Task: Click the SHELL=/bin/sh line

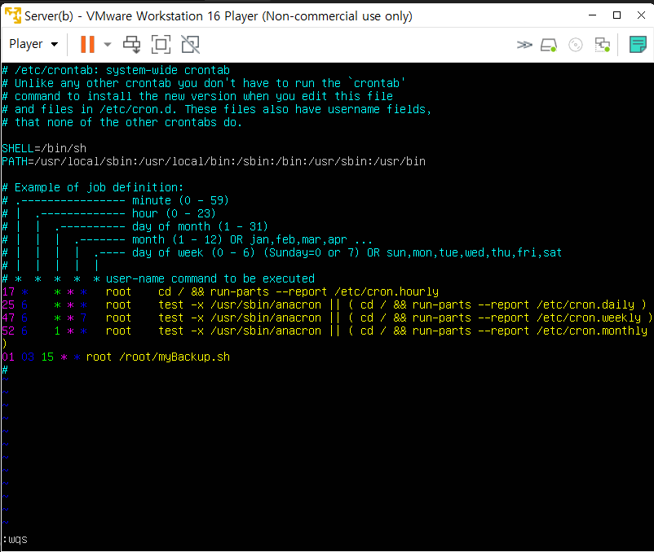Action: (44, 148)
